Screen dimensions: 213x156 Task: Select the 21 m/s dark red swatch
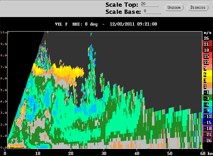click(207, 44)
